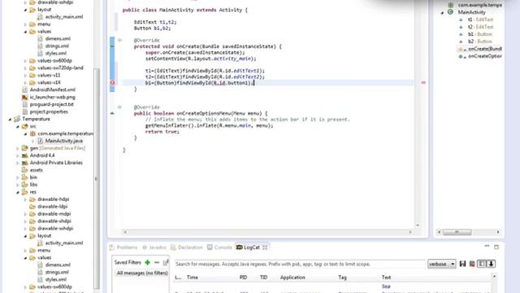The height and width of the screenshot is (293, 520).
Task: Select strings.xml under Temperature res values
Action: click(57, 272)
